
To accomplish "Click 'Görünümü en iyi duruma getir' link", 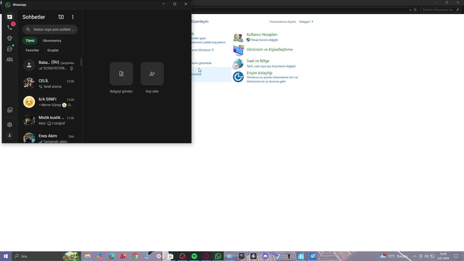I will tap(266, 82).
